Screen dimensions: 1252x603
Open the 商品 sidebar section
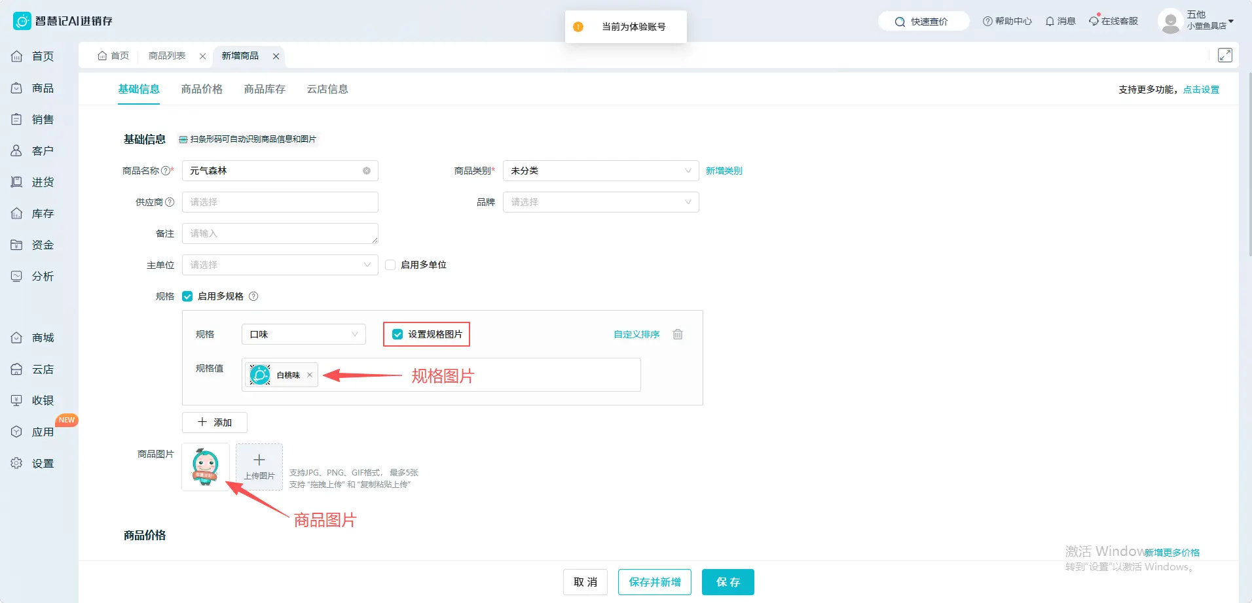pyautogui.click(x=33, y=88)
